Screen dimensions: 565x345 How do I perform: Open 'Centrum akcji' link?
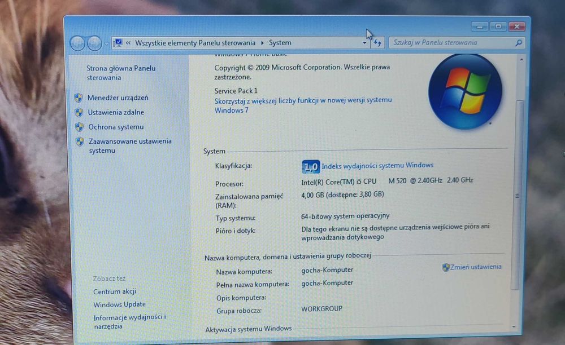pyautogui.click(x=115, y=291)
